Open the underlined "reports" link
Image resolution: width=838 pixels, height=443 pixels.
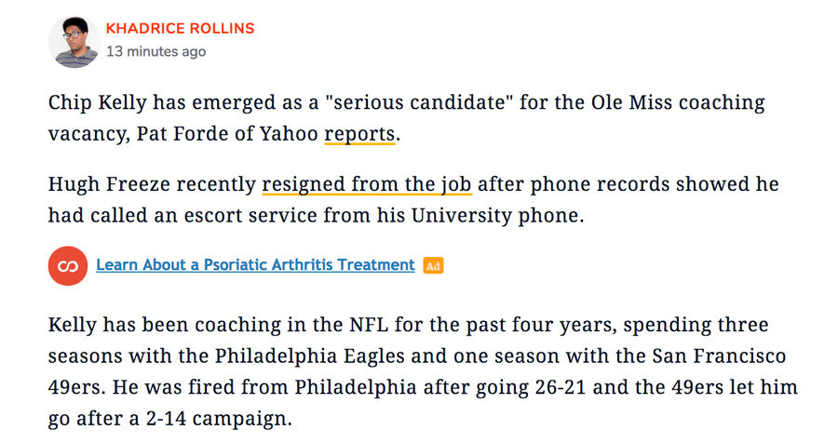tap(359, 134)
